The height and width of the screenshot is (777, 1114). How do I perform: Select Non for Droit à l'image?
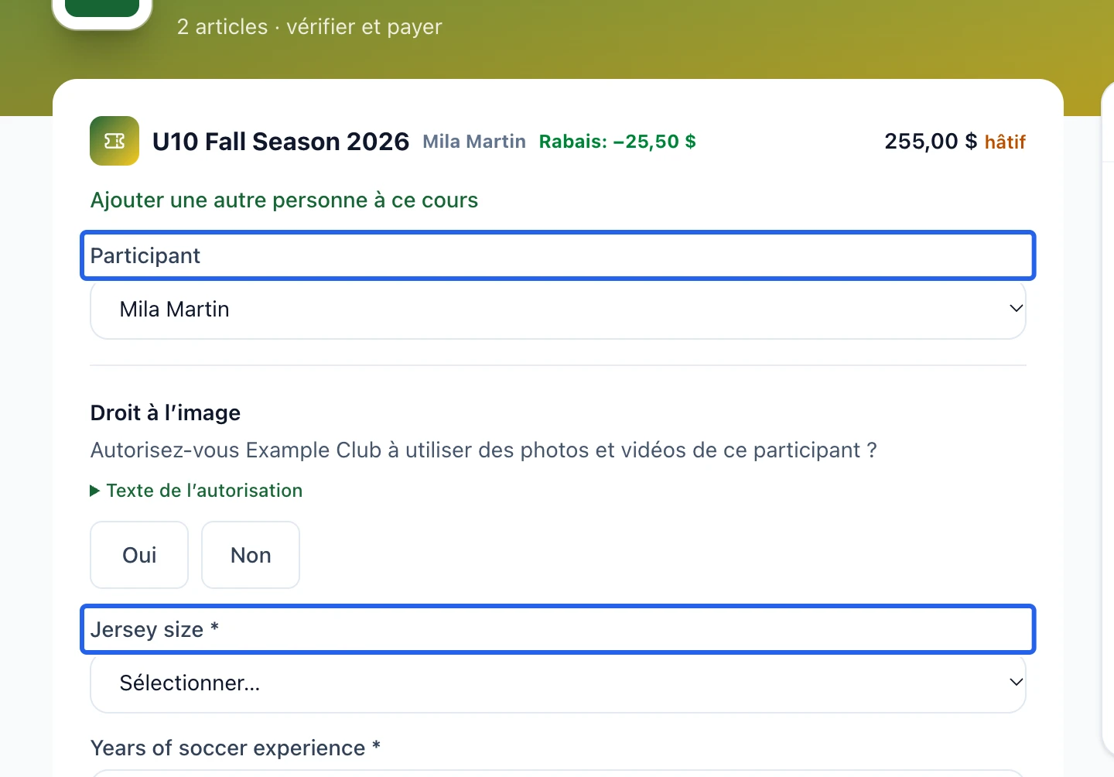click(251, 555)
